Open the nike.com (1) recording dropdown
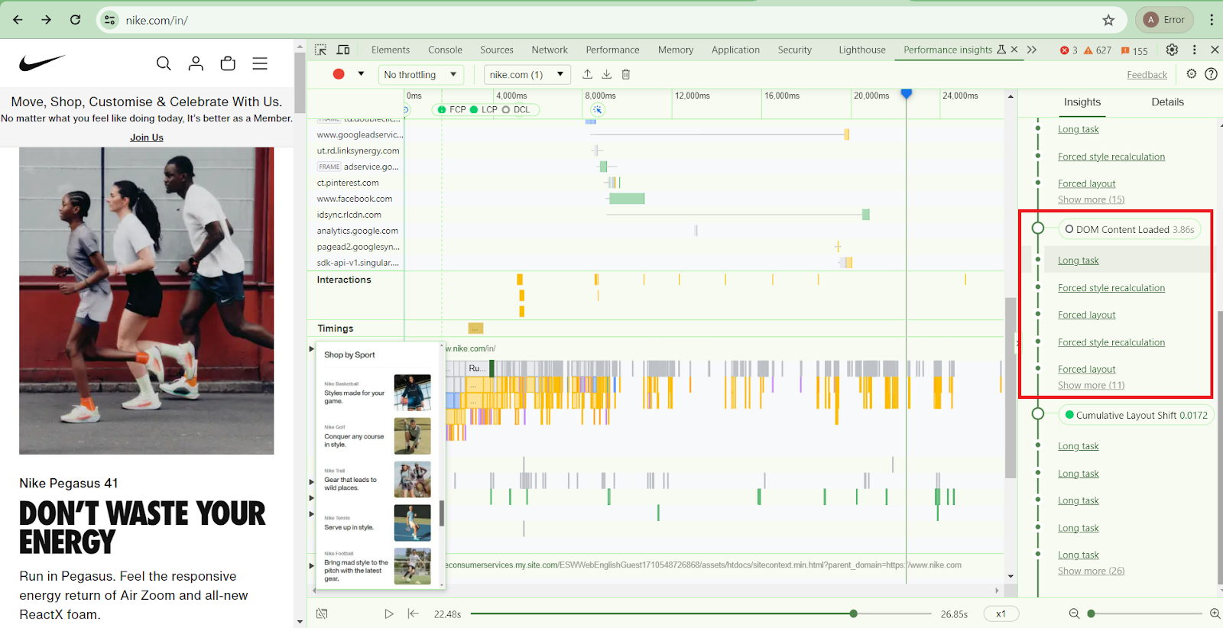This screenshot has width=1223, height=628. coord(527,74)
